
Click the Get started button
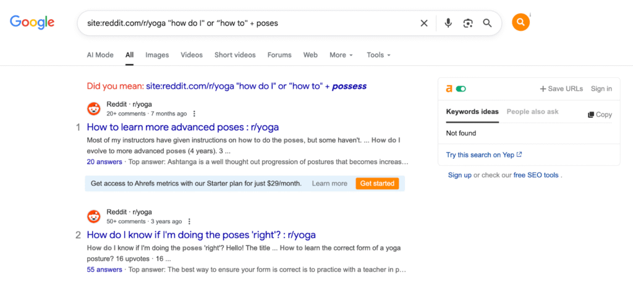pos(377,183)
